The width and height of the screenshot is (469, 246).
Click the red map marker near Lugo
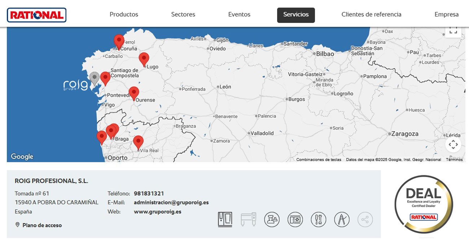pos(144,58)
